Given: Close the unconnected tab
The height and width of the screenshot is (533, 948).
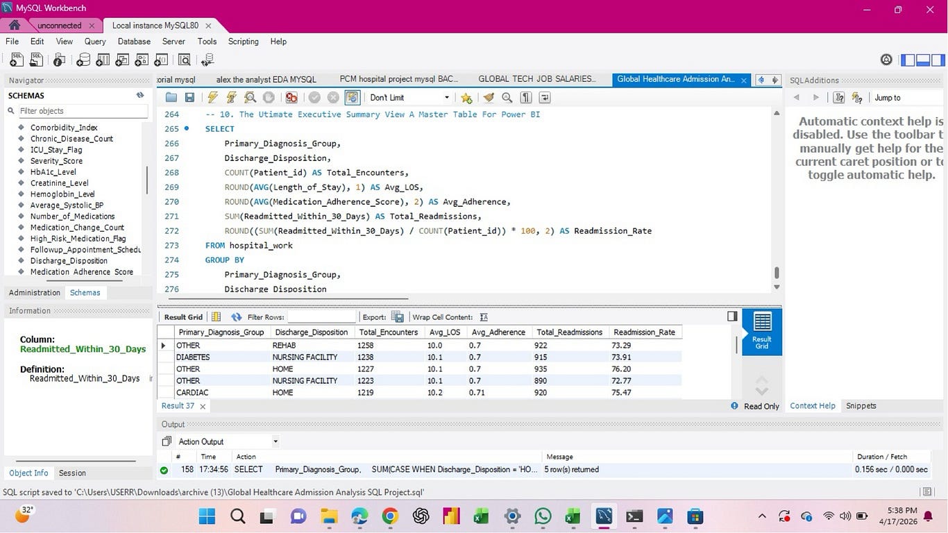Looking at the screenshot, I should coord(92,26).
